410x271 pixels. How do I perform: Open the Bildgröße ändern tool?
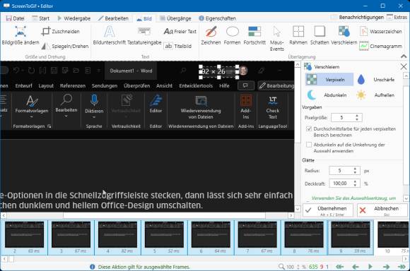[x=20, y=35]
